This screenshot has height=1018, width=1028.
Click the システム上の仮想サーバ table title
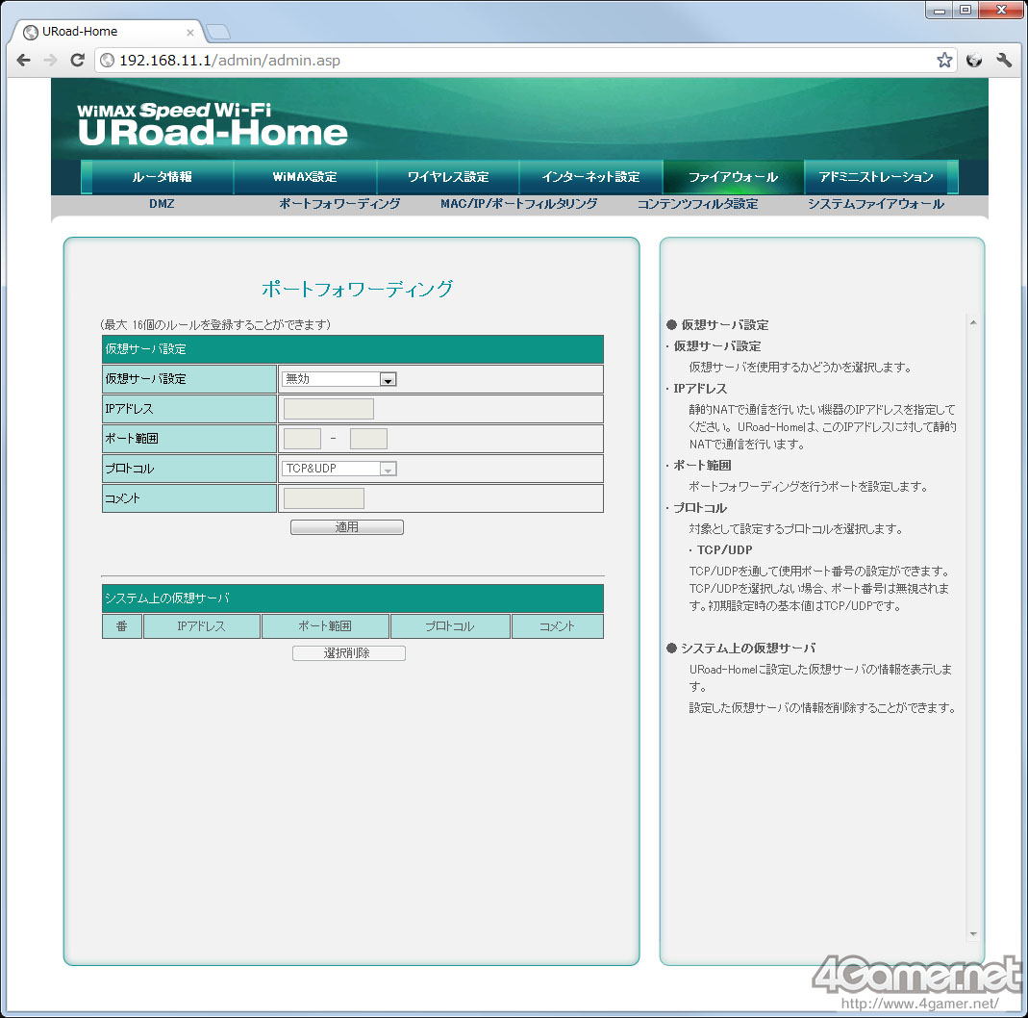(353, 598)
